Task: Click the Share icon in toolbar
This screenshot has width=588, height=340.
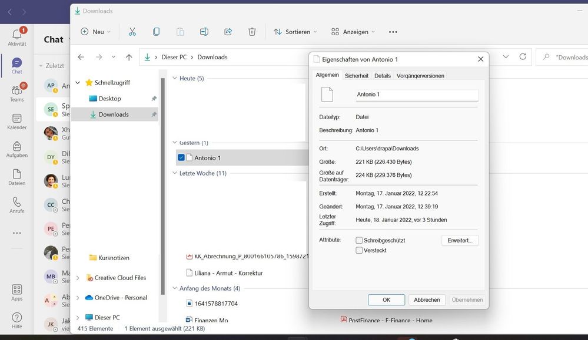Action: point(228,32)
